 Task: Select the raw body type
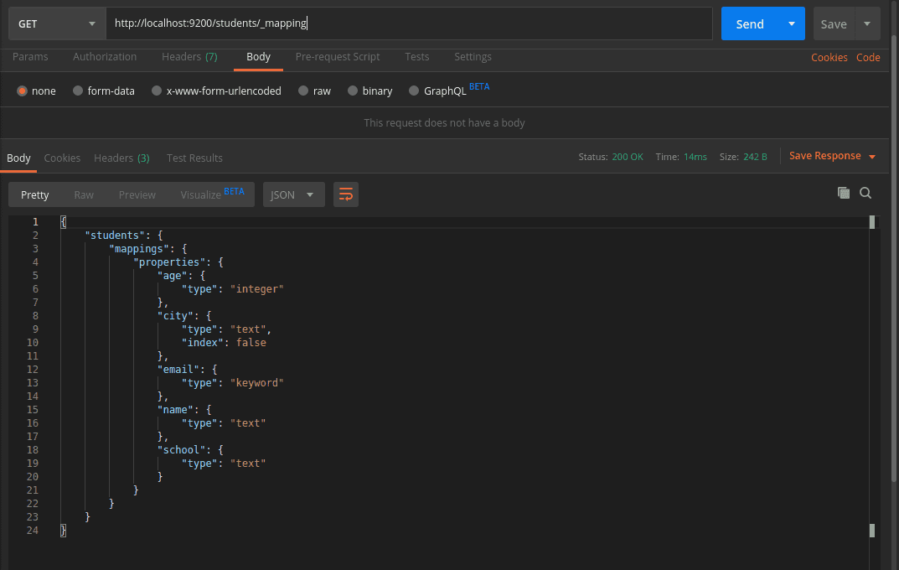(x=303, y=91)
